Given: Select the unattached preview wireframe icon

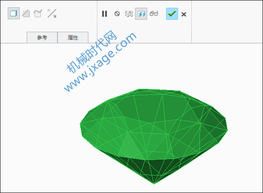Looking at the screenshot, I should tap(129, 14).
